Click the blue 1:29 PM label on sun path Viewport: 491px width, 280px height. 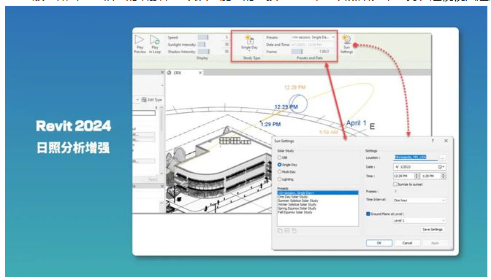click(x=271, y=125)
